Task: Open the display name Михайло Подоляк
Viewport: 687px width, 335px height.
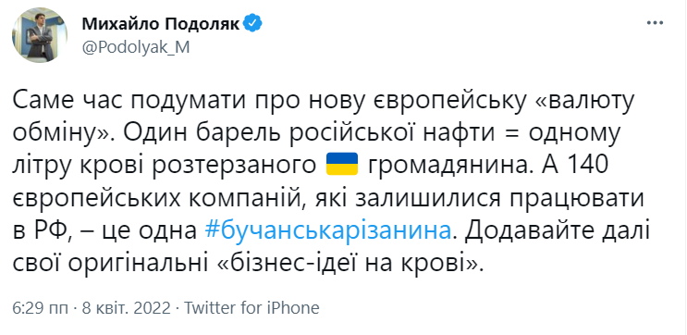Action: 160,25
